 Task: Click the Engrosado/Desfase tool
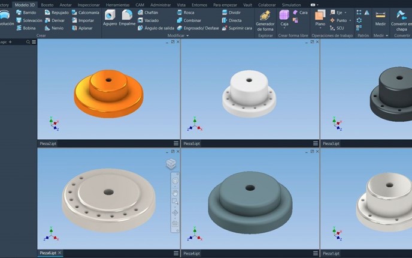[x=198, y=28]
